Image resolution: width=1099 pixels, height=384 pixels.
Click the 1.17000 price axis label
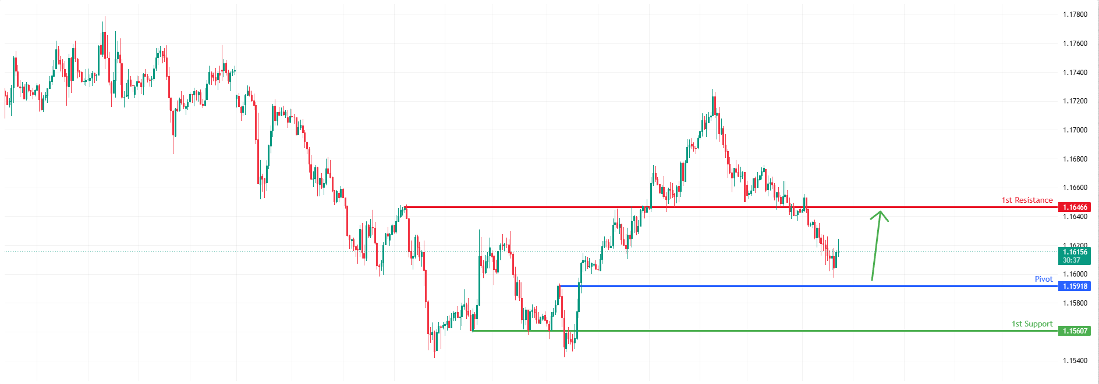tap(1075, 130)
